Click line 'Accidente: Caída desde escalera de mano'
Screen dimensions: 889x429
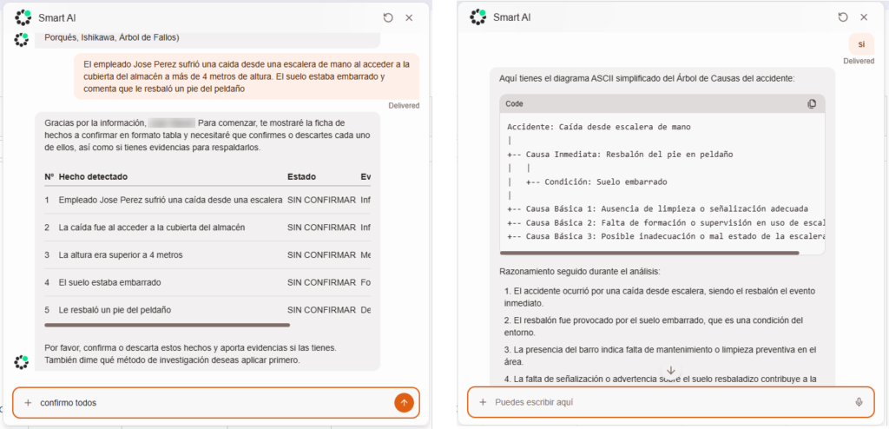click(x=599, y=127)
